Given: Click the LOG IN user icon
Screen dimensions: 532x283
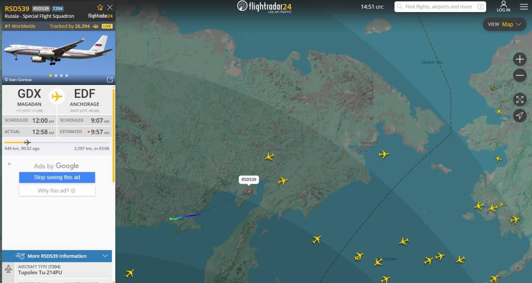Looking at the screenshot, I should 503,6.
